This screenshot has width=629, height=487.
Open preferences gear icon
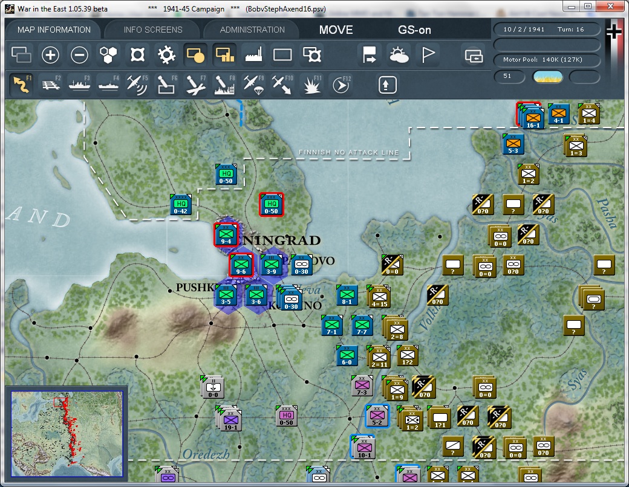tap(166, 54)
